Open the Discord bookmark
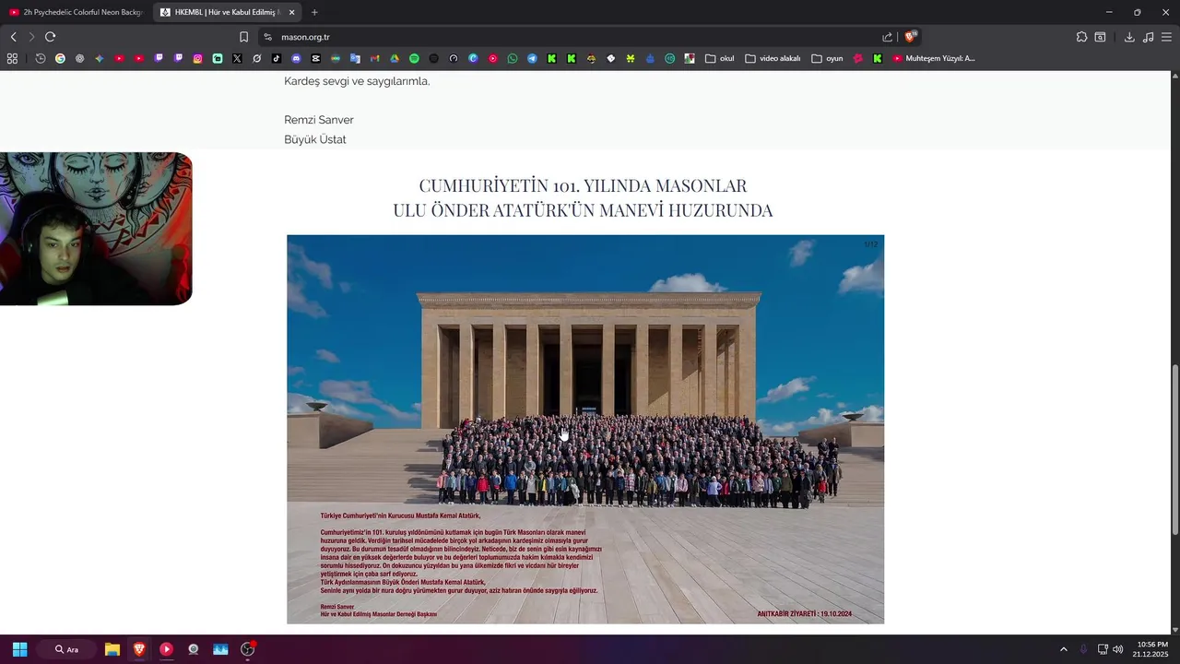 pyautogui.click(x=296, y=58)
